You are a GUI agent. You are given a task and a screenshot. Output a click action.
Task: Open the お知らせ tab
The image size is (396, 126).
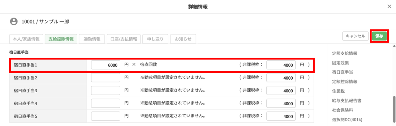point(183,39)
